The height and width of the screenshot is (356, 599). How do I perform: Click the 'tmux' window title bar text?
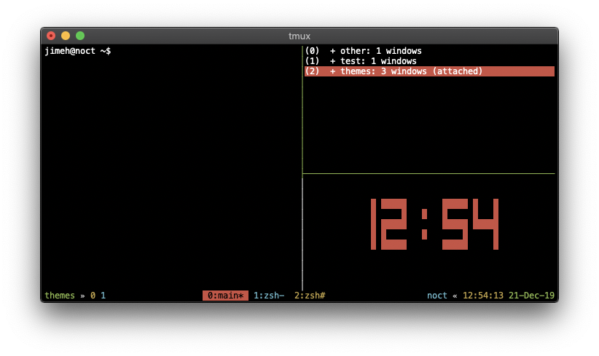tap(299, 36)
